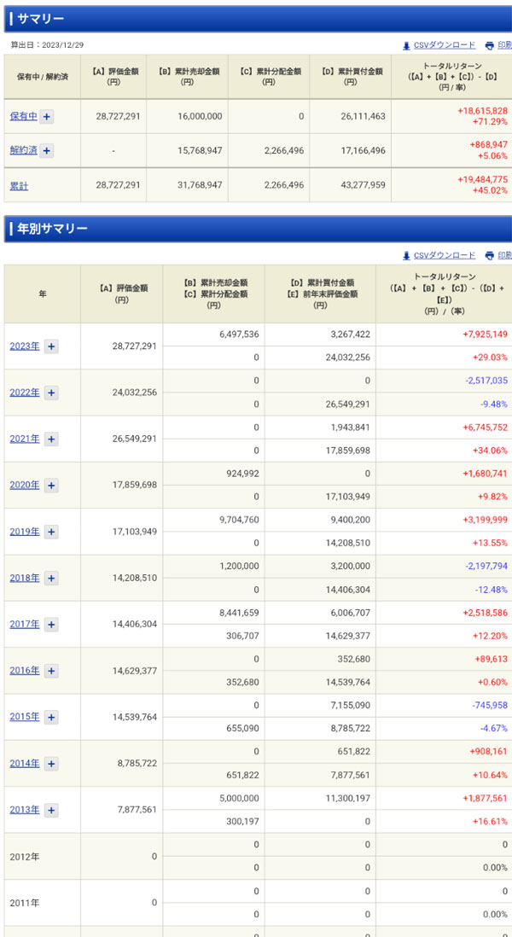Click the plus button next to 2020年
Screen dimensions: 512x937
(51, 486)
